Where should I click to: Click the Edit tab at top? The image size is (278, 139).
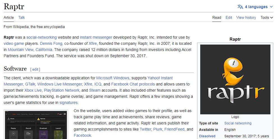tap(229, 17)
